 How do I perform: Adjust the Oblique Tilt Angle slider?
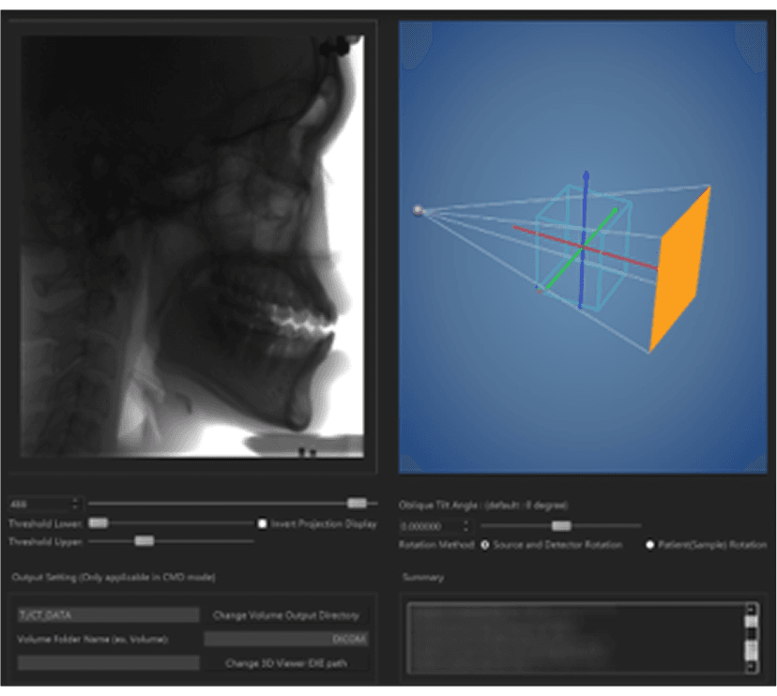click(562, 524)
